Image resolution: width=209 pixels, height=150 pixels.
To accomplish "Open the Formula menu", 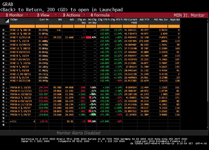I will coord(100,15).
